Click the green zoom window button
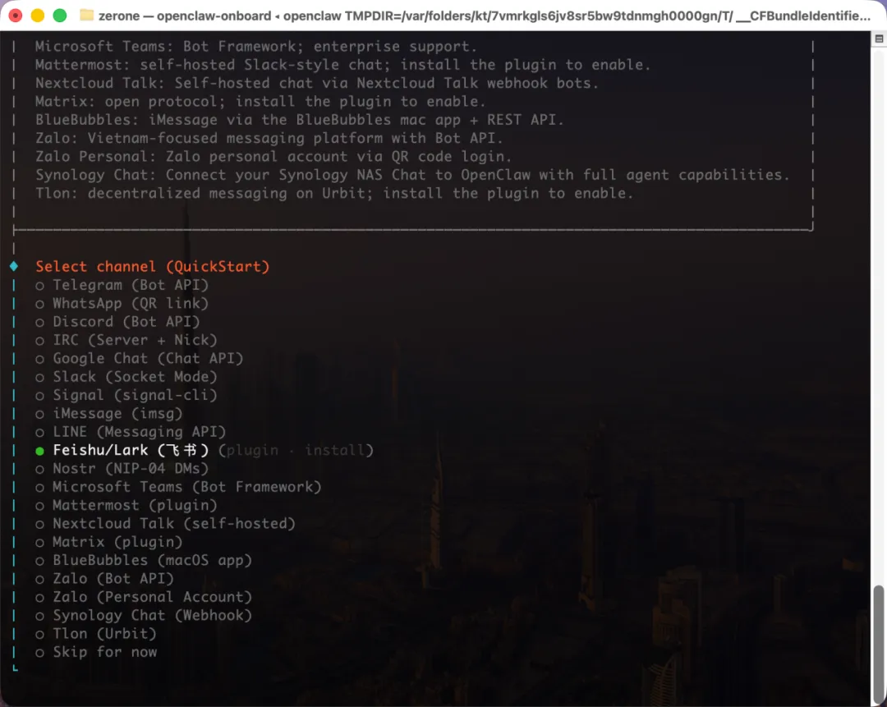This screenshot has width=887, height=707. pos(59,16)
